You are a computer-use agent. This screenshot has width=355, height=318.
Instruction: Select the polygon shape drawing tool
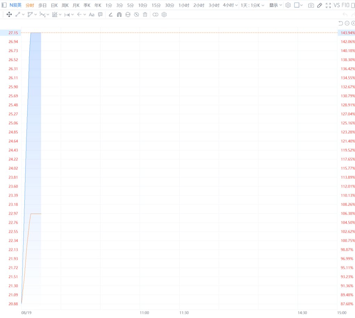coord(30,15)
